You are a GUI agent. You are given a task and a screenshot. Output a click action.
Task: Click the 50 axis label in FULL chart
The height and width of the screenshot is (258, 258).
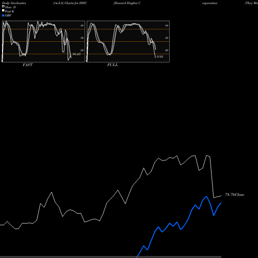pos(167,38)
